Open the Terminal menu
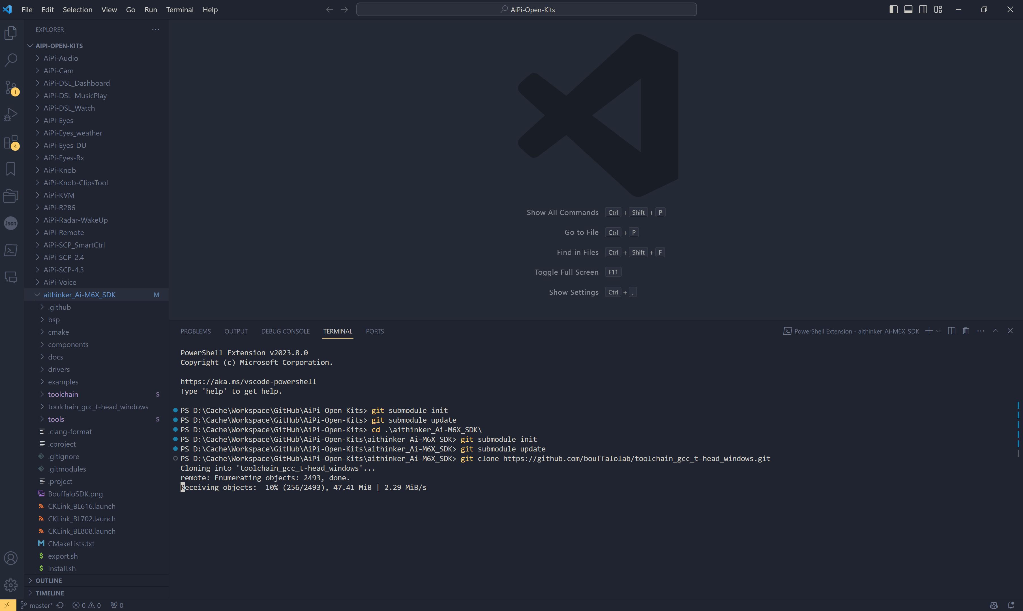The width and height of the screenshot is (1023, 611). pyautogui.click(x=180, y=9)
